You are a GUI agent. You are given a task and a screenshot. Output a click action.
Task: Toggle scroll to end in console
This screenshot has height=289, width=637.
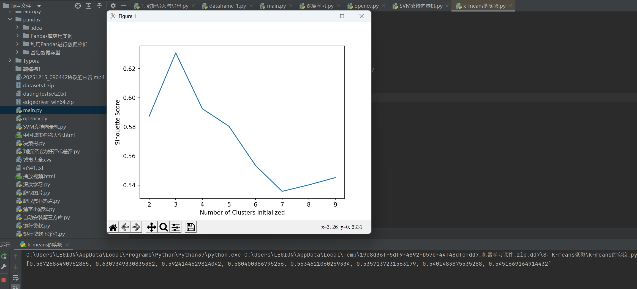(16, 287)
